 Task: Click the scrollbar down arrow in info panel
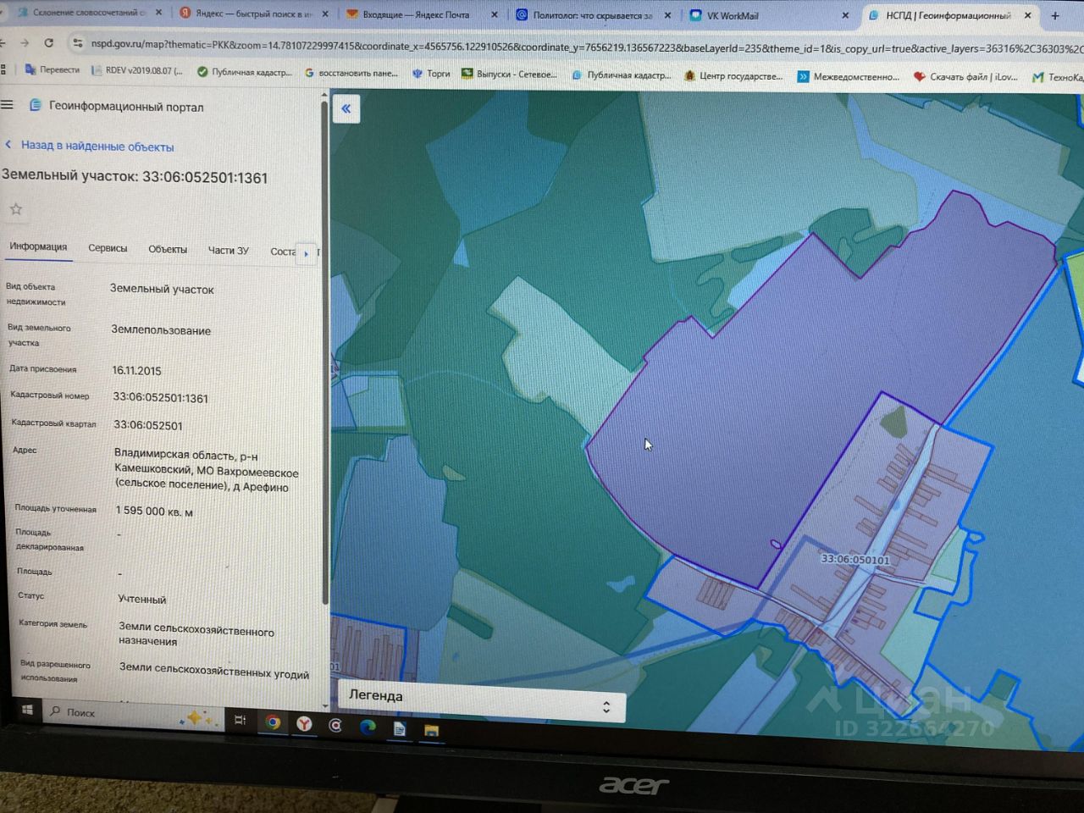pos(325,705)
